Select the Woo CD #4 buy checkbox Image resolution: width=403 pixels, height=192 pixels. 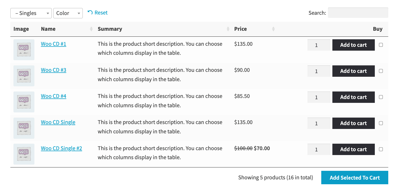tap(381, 97)
